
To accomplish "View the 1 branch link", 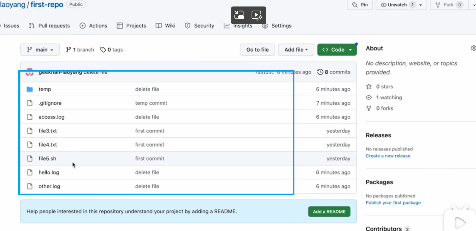I will (80, 49).
